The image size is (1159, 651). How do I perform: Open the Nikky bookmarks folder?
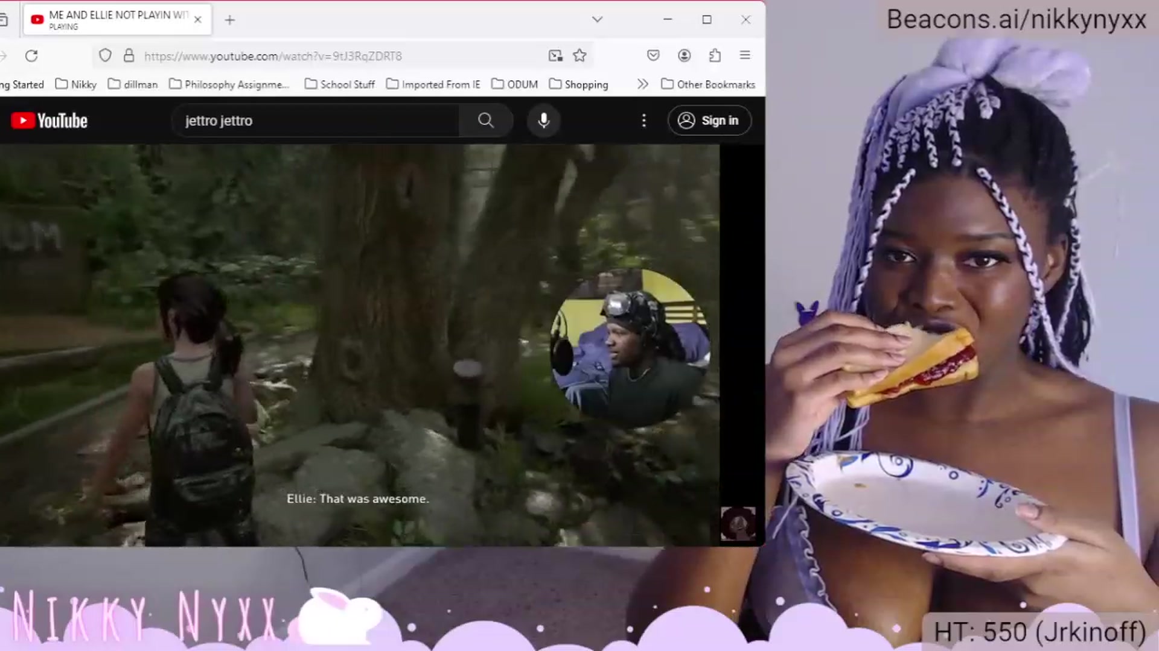[x=76, y=84]
